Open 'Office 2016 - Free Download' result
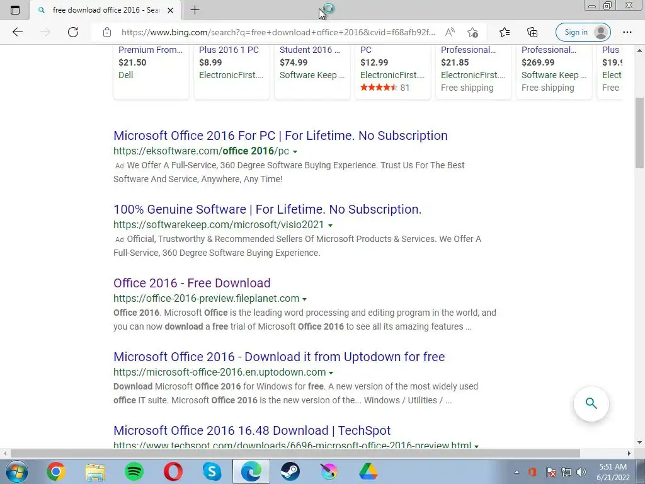This screenshot has width=645, height=484. 191,283
